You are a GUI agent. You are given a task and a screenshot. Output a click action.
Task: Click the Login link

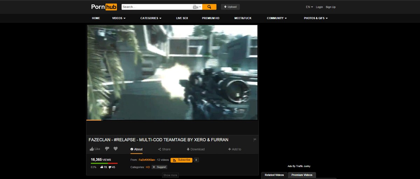tap(319, 7)
